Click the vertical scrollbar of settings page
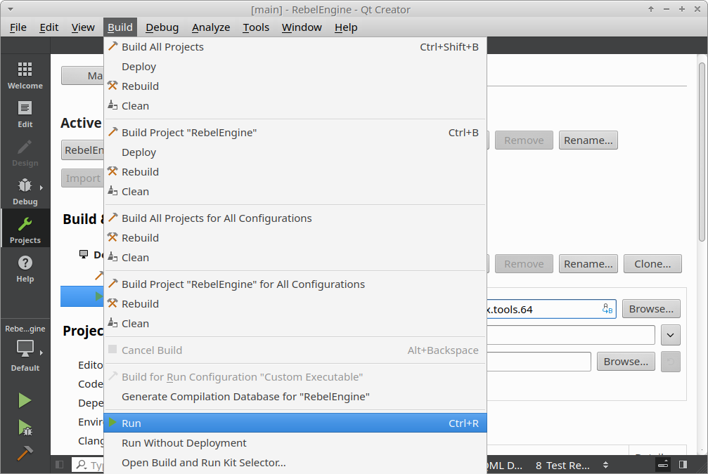 coord(702,152)
